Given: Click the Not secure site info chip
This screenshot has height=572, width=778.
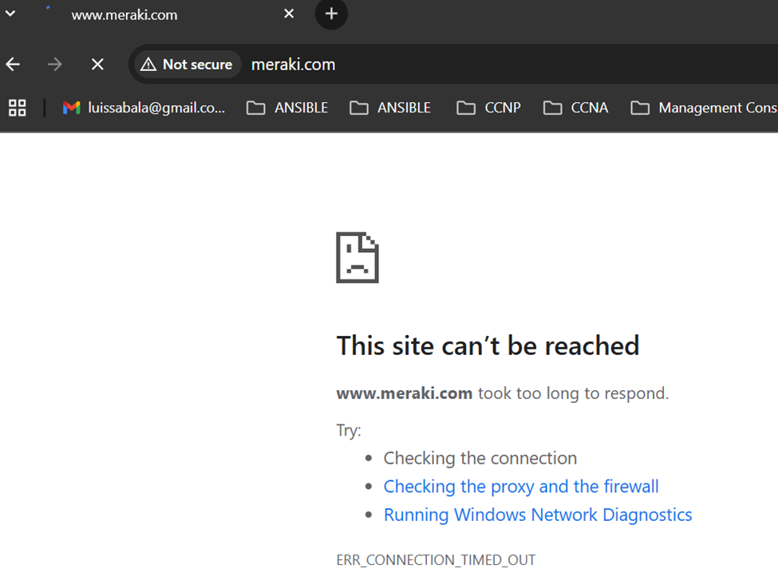Looking at the screenshot, I should (x=187, y=65).
